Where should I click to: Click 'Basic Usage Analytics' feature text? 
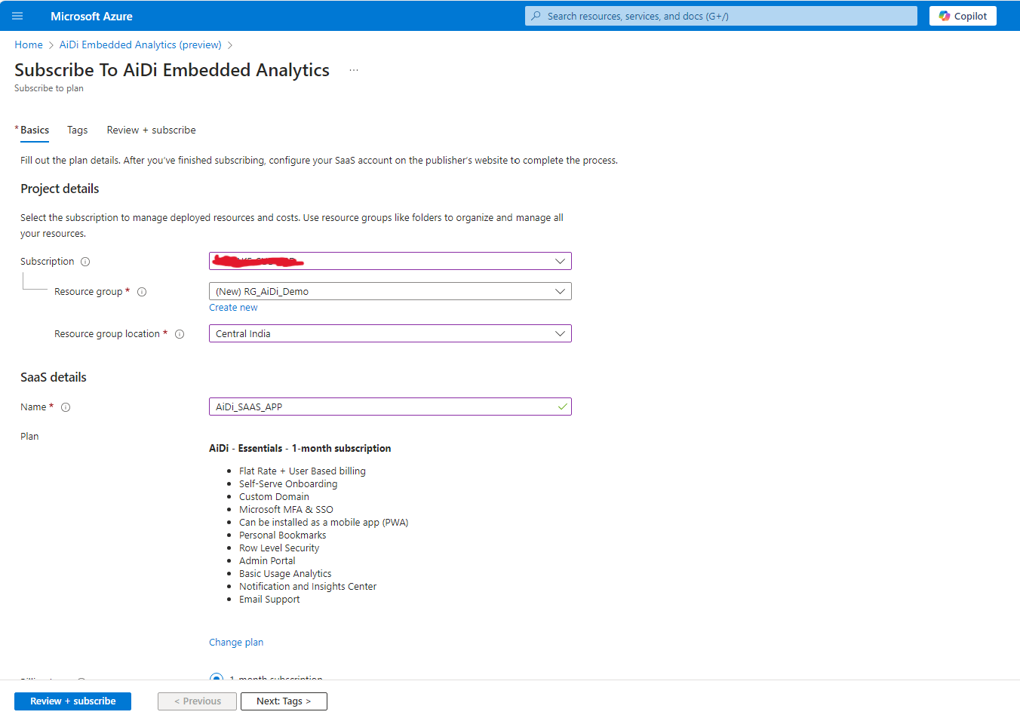click(x=285, y=573)
